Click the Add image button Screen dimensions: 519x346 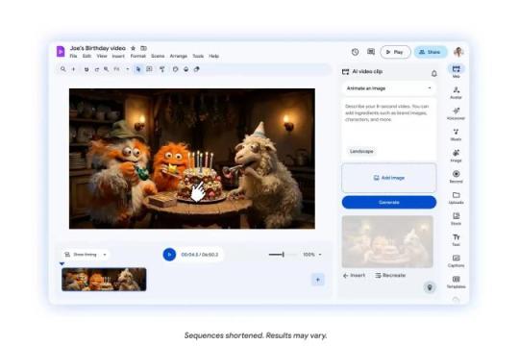pos(389,178)
